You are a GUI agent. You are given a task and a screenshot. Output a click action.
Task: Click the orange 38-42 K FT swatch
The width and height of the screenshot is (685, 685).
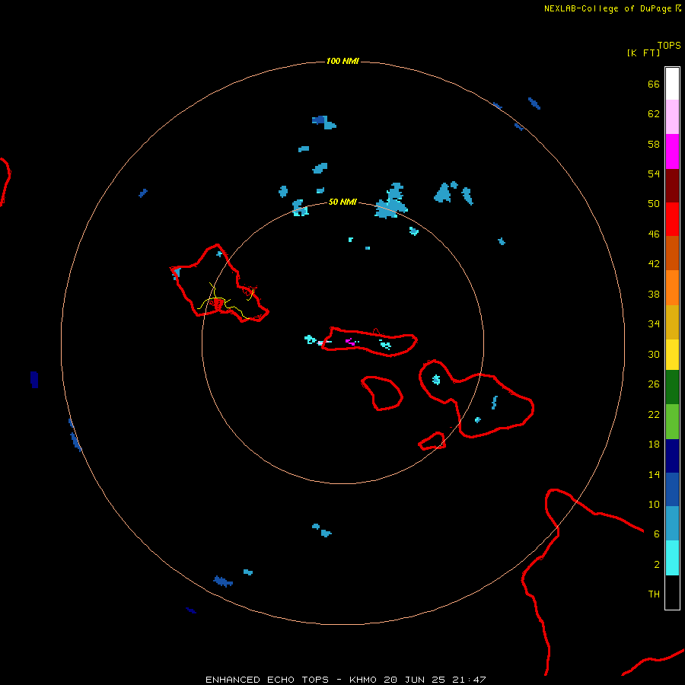pos(672,288)
